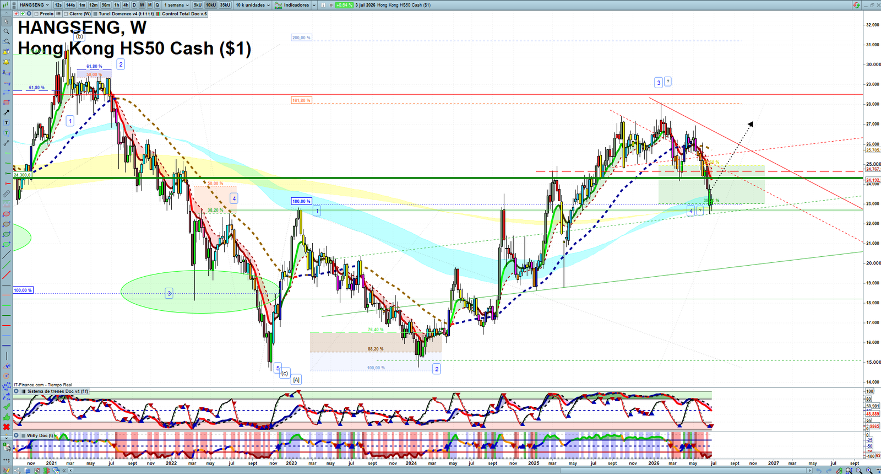Click the green thumbs-up icon
This screenshot has width=881, height=474.
coord(7,417)
